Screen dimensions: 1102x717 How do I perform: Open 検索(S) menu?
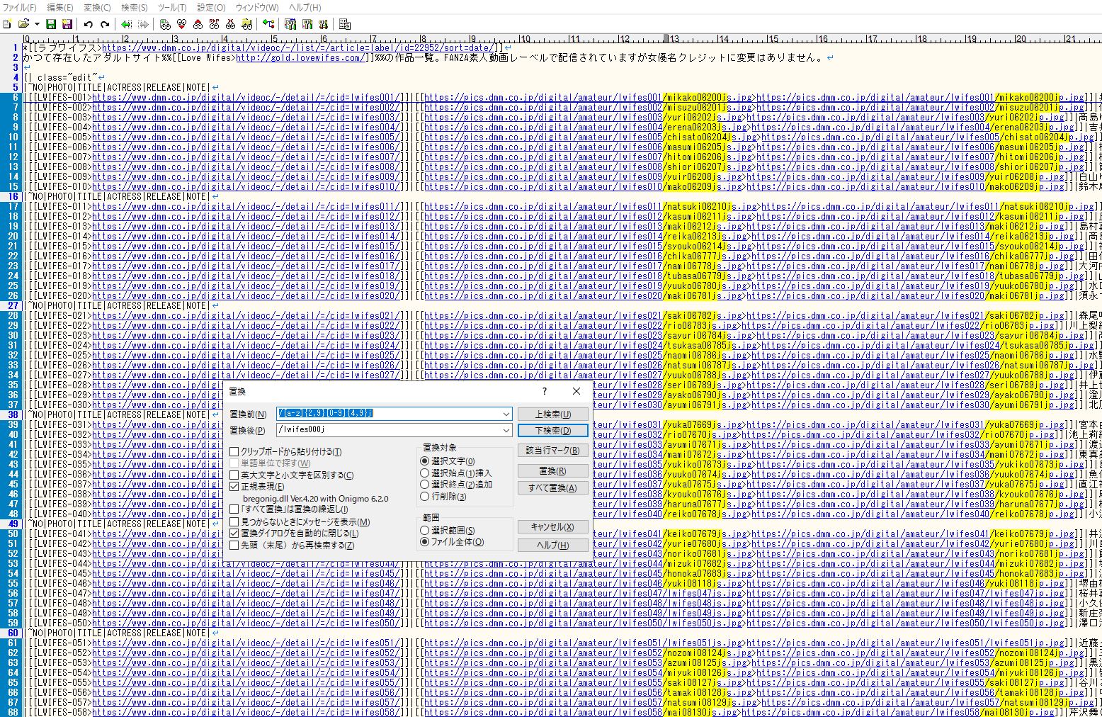coord(135,7)
